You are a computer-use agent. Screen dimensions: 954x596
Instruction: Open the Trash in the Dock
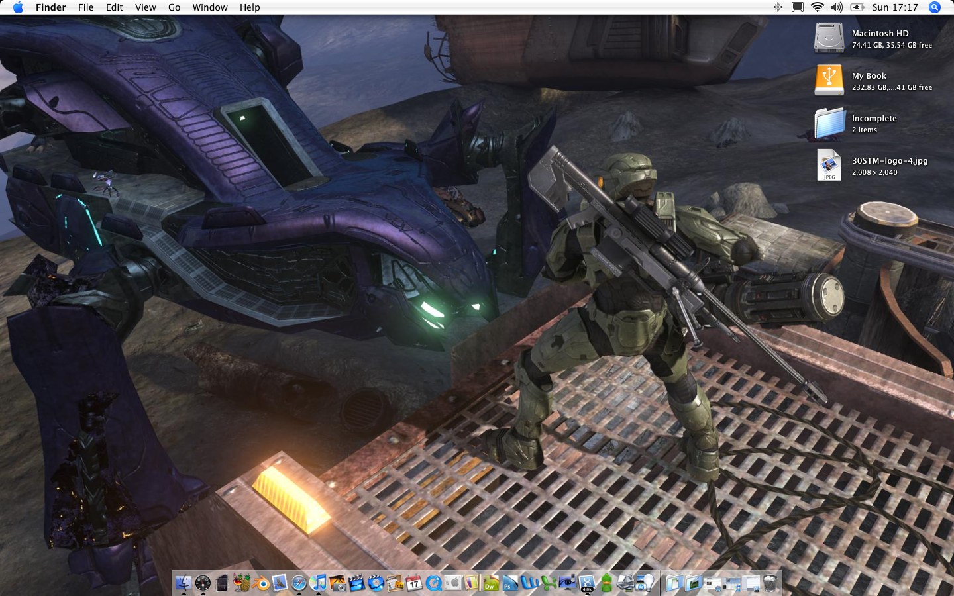(770, 583)
